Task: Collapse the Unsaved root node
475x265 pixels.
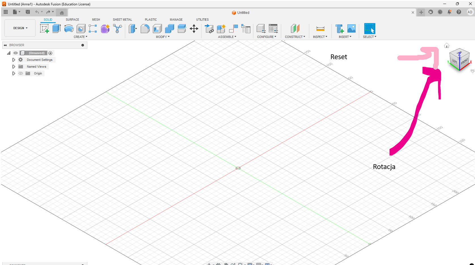Action: (9, 53)
